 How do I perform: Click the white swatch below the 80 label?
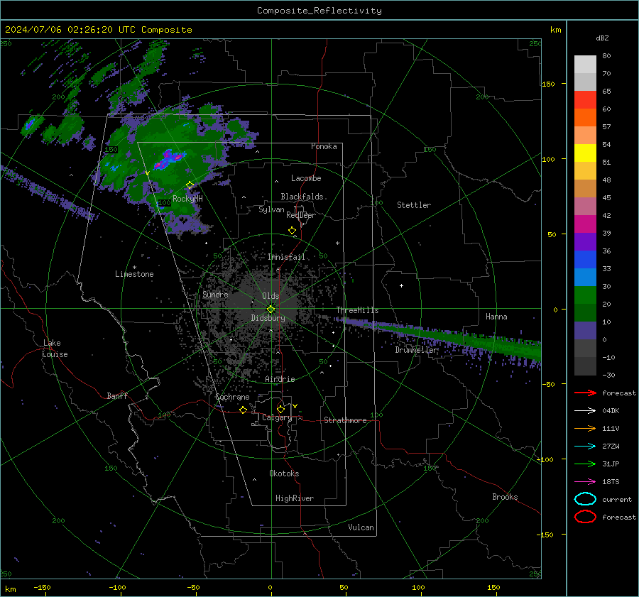(x=585, y=65)
